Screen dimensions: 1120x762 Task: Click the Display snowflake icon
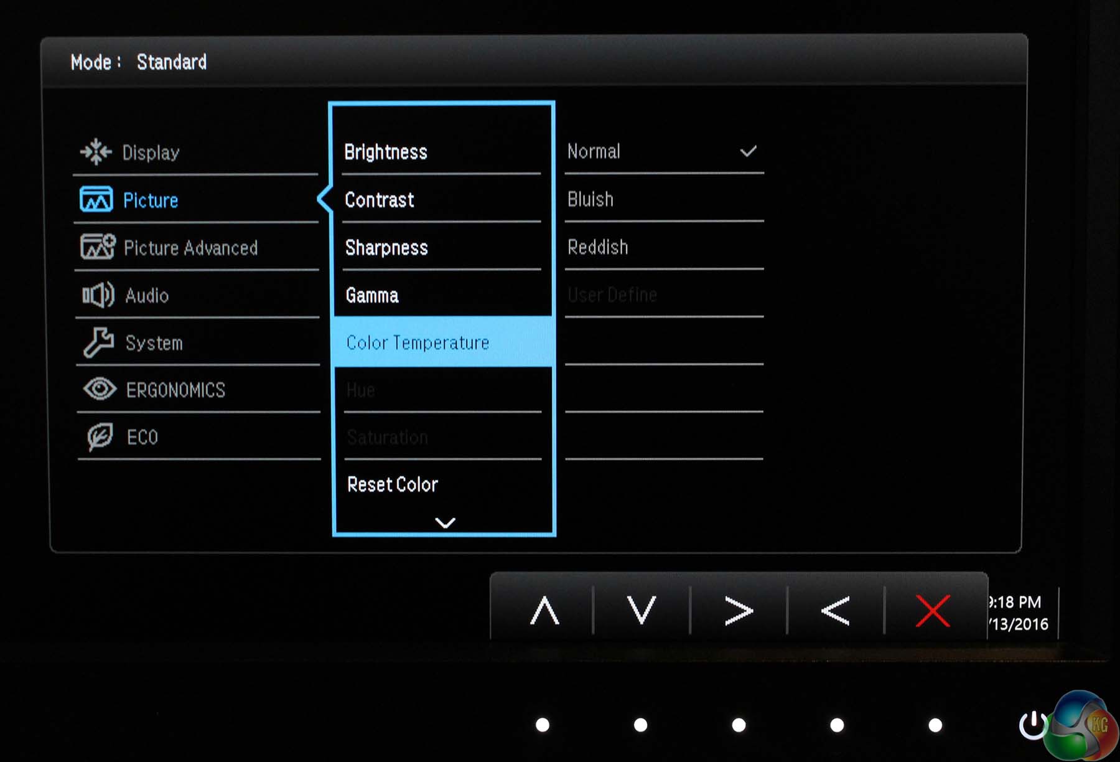coord(96,151)
